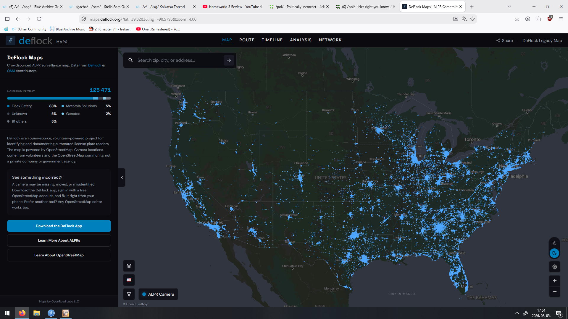Click the Motorola Solutions legend entry
Viewport: 568px width, 319px height.
[x=86, y=106]
